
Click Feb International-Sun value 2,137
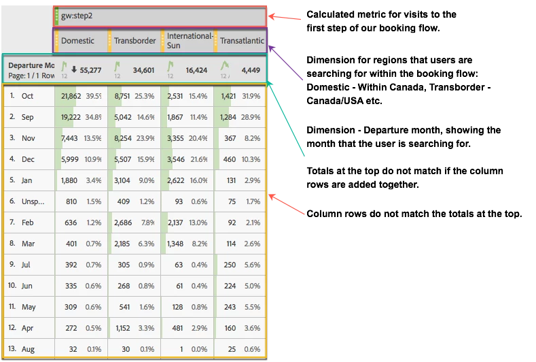[x=175, y=223]
